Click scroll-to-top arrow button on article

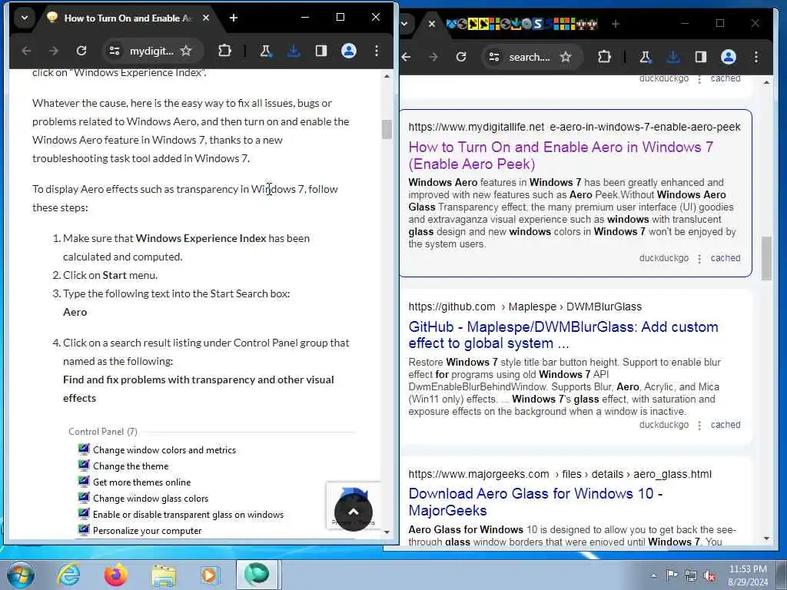[x=354, y=512]
